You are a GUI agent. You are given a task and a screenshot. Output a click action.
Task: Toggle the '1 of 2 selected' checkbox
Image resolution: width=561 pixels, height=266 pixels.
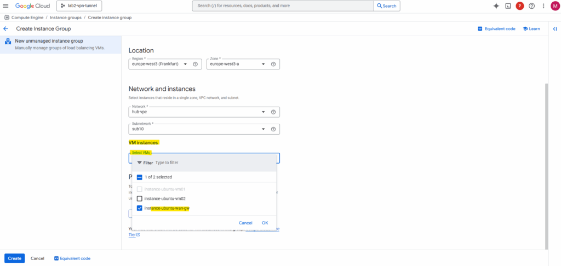coord(140,177)
